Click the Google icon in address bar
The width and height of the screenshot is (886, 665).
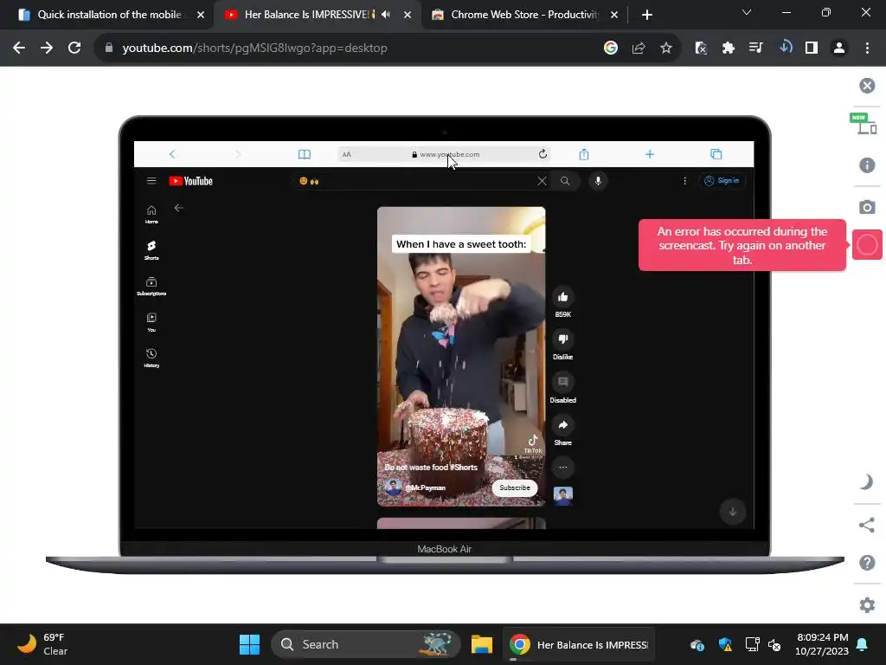coord(610,48)
